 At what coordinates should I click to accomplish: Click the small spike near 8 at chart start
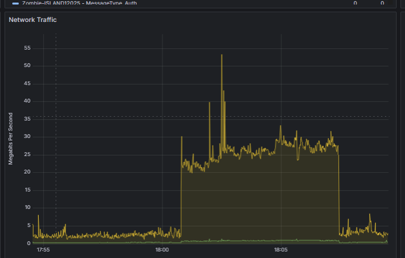tap(38, 216)
